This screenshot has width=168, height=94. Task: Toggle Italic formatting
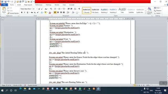24,13
